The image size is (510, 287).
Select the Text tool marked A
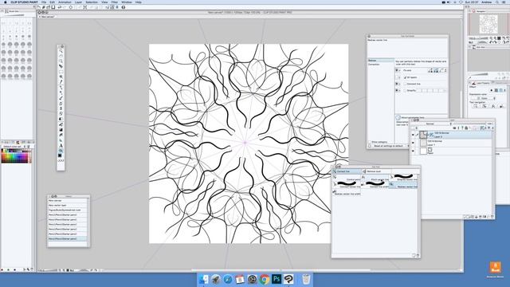pos(61,145)
